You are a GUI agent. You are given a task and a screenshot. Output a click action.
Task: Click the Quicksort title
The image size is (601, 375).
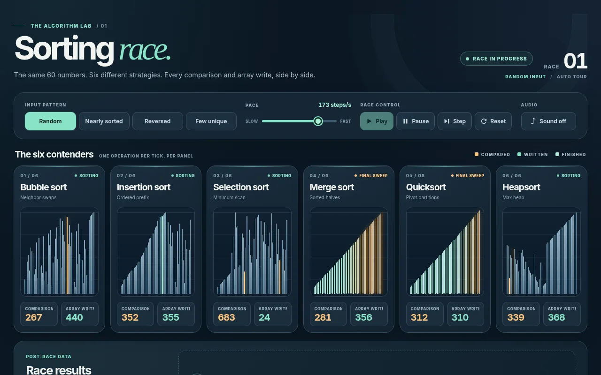coord(426,187)
